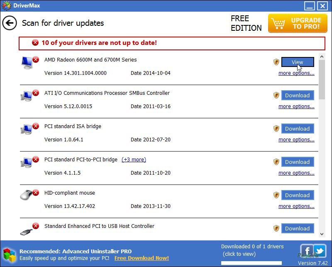
Task: Select the text Date 2014-10-04
Action: [151, 73]
